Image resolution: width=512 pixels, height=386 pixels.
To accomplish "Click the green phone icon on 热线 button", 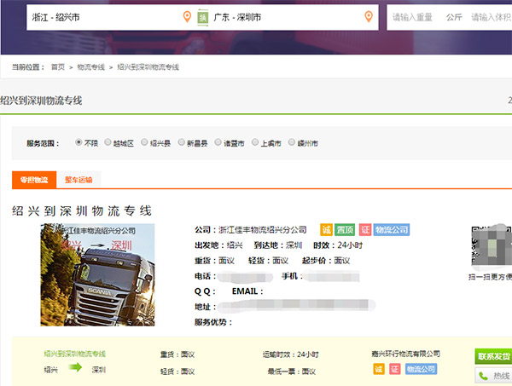I will point(483,377).
